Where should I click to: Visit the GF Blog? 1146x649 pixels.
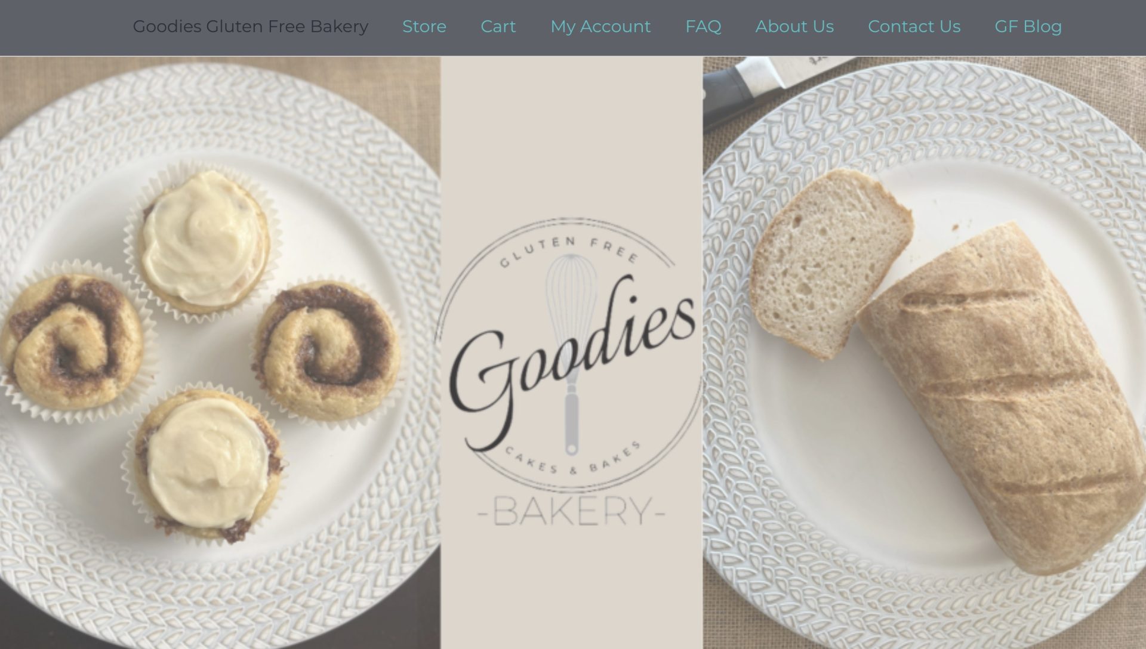[x=1028, y=27]
